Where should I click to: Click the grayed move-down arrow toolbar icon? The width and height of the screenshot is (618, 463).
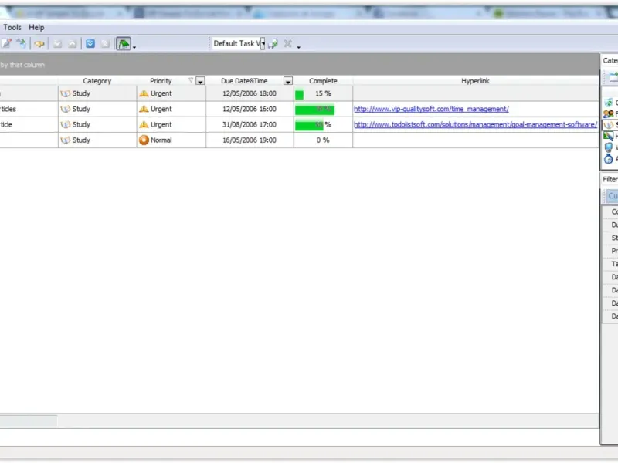coord(57,44)
